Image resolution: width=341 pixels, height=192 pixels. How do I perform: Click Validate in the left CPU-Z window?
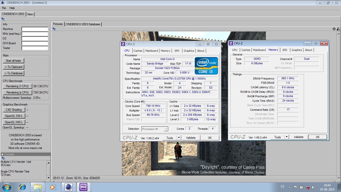191,138
